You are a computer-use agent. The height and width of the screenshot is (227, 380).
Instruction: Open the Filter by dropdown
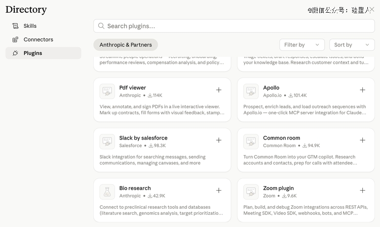tap(302, 45)
